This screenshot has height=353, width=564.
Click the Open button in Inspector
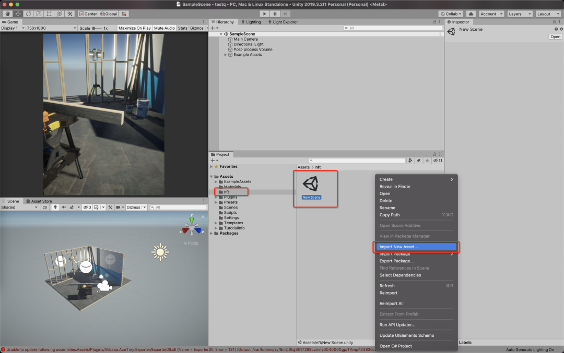coord(555,36)
